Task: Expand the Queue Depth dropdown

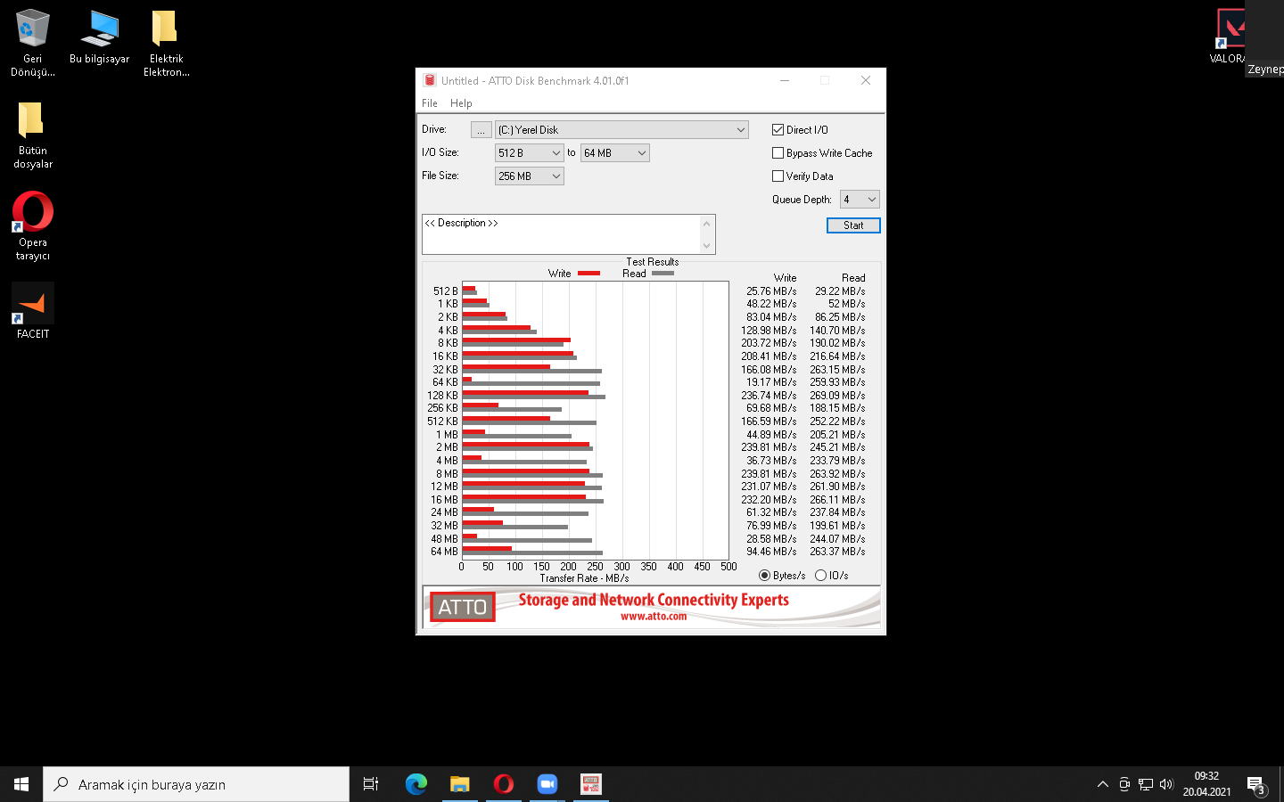Action: pos(860,200)
